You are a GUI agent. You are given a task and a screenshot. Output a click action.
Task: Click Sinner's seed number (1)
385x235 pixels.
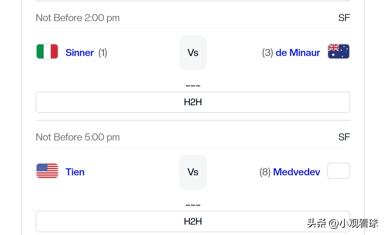point(103,53)
